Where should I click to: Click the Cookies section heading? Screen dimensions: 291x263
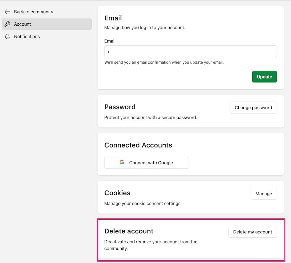pos(117,193)
